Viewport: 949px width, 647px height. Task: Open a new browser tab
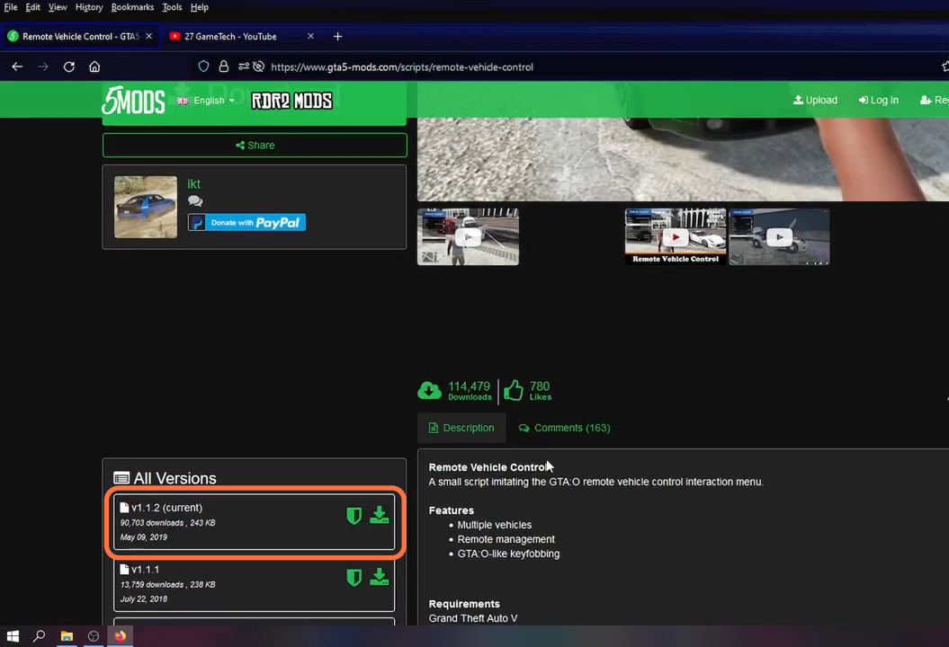click(337, 36)
